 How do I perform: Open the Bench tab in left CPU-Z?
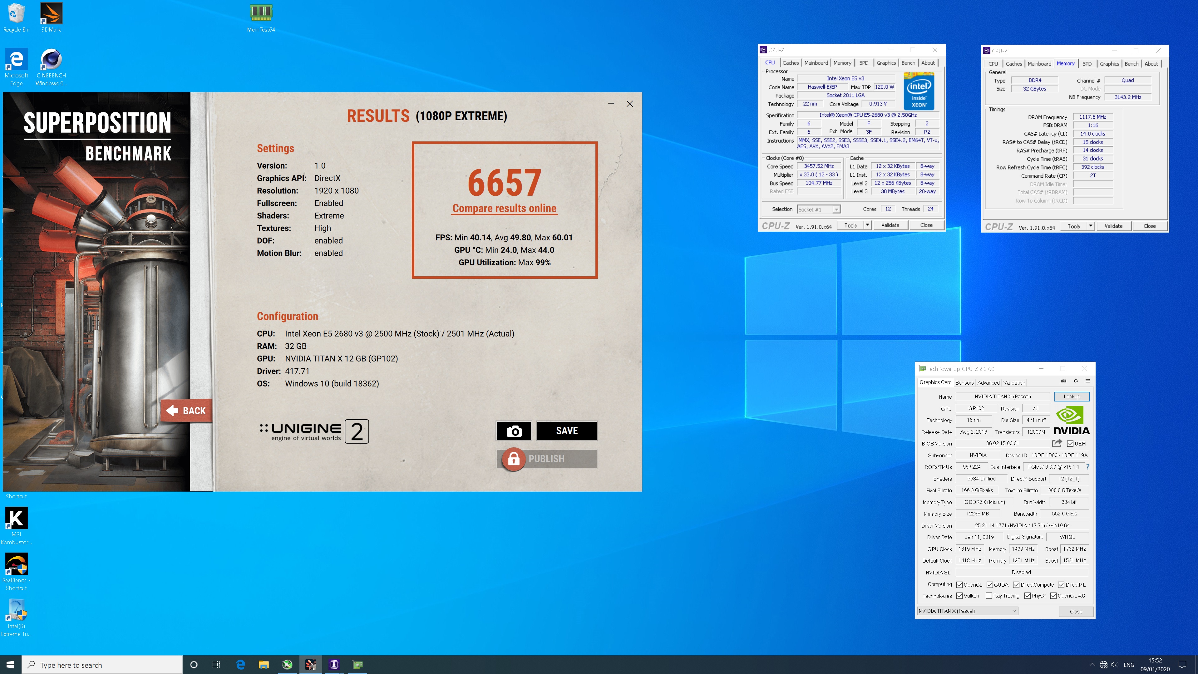click(908, 63)
